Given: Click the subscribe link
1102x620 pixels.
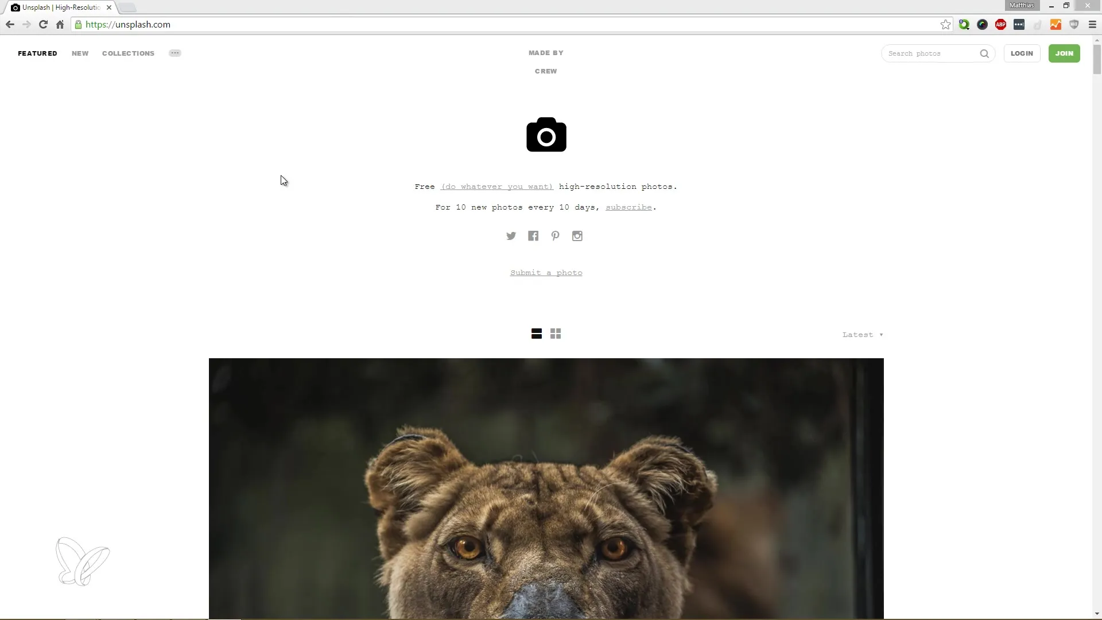Looking at the screenshot, I should pyautogui.click(x=629, y=207).
